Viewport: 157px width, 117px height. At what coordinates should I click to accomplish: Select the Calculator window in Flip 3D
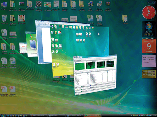click(x=23, y=48)
